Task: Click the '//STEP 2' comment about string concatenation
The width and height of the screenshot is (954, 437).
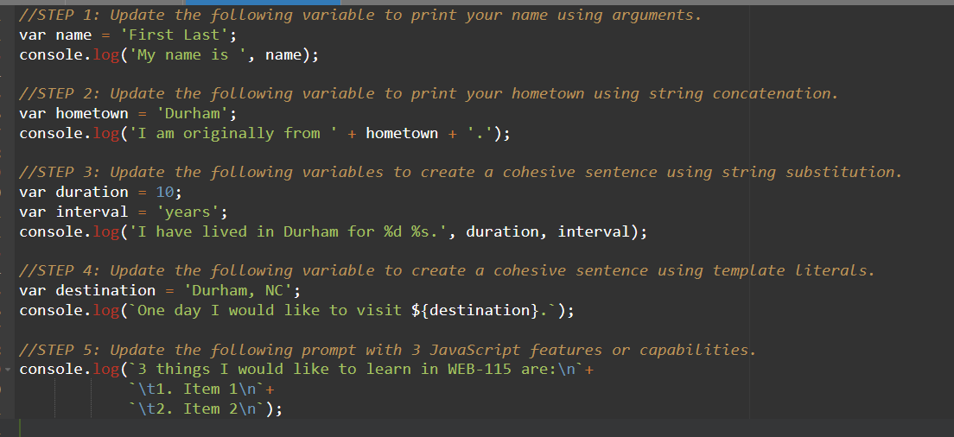Action: 429,93
